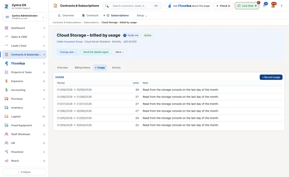Click the Active status badge
This screenshot has width=289, height=177.
point(148,36)
